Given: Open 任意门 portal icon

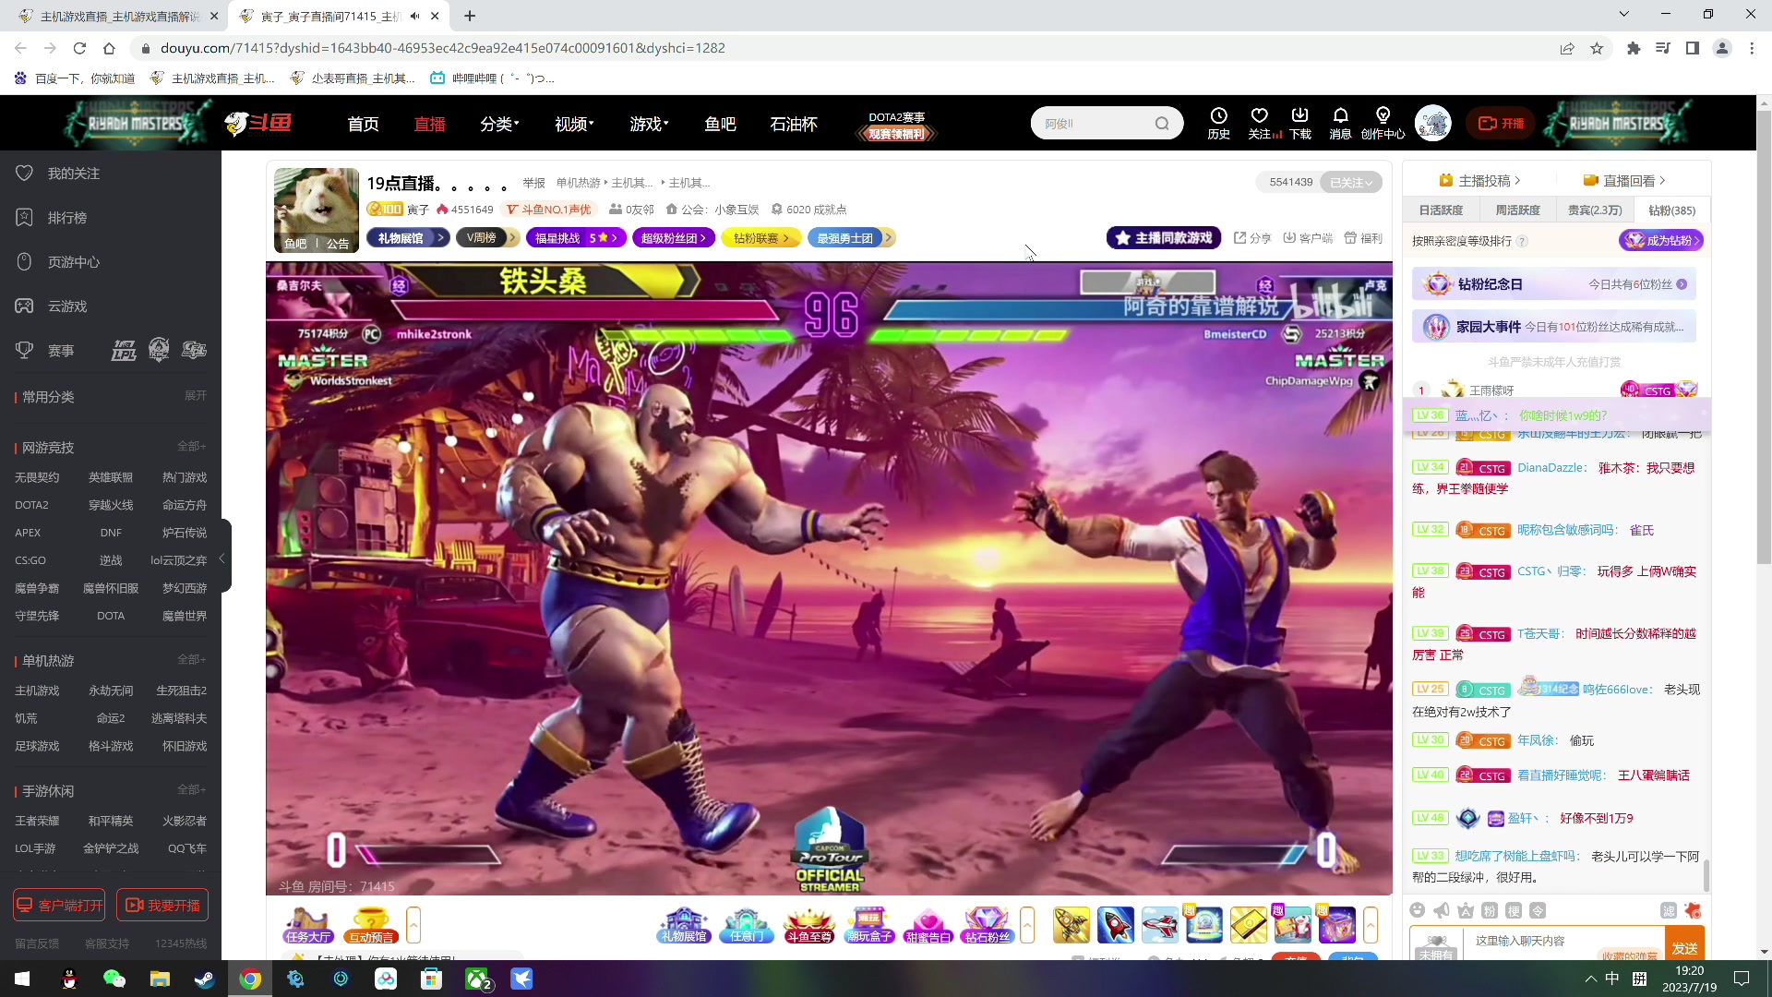Looking at the screenshot, I should pos(746,924).
